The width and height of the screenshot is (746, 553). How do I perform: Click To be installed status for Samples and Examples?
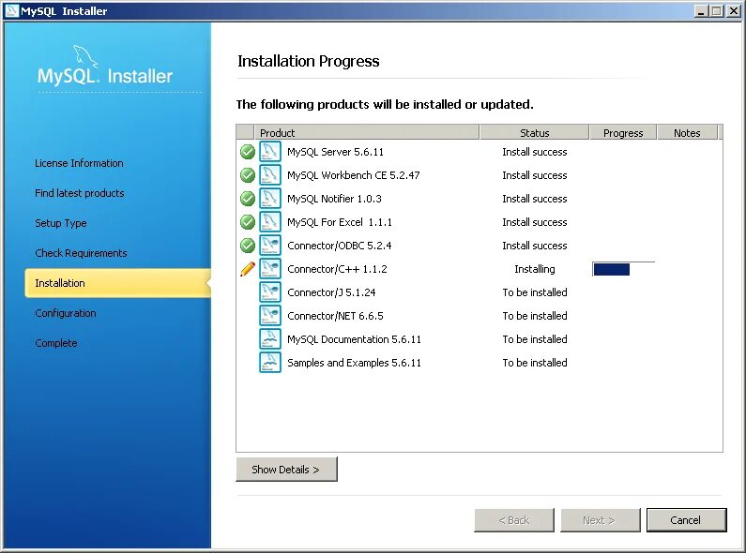tap(535, 363)
